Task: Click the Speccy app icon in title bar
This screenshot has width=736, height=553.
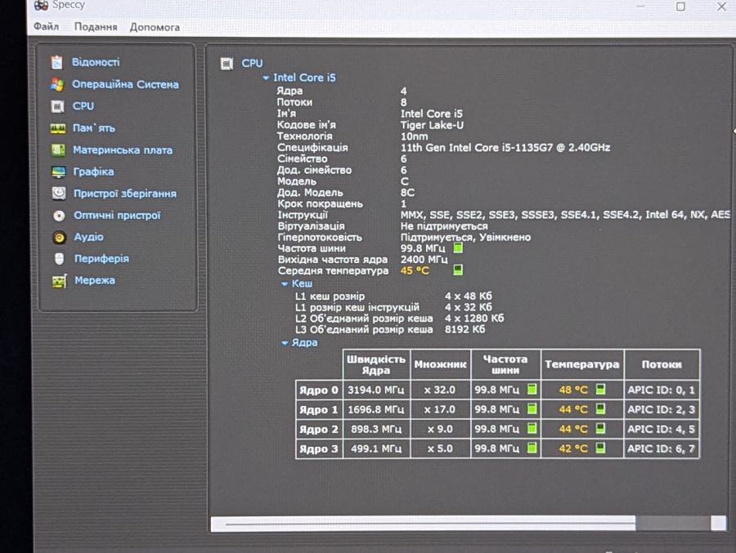Action: 42,5
